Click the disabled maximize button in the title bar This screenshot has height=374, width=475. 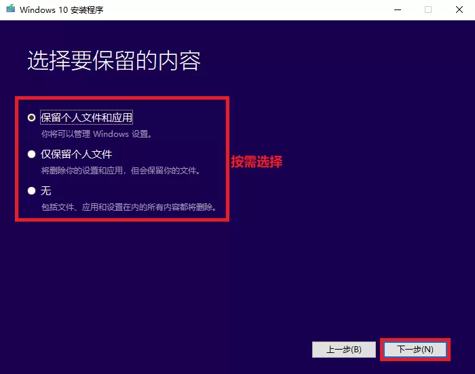(x=428, y=9)
